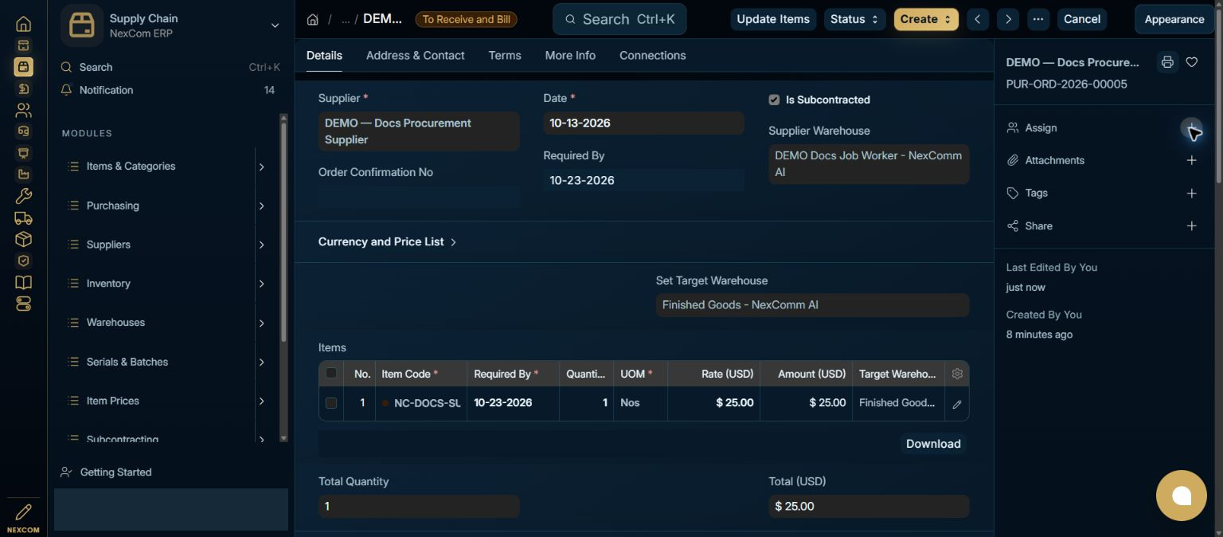
Task: Click the Update Items button
Action: click(773, 19)
